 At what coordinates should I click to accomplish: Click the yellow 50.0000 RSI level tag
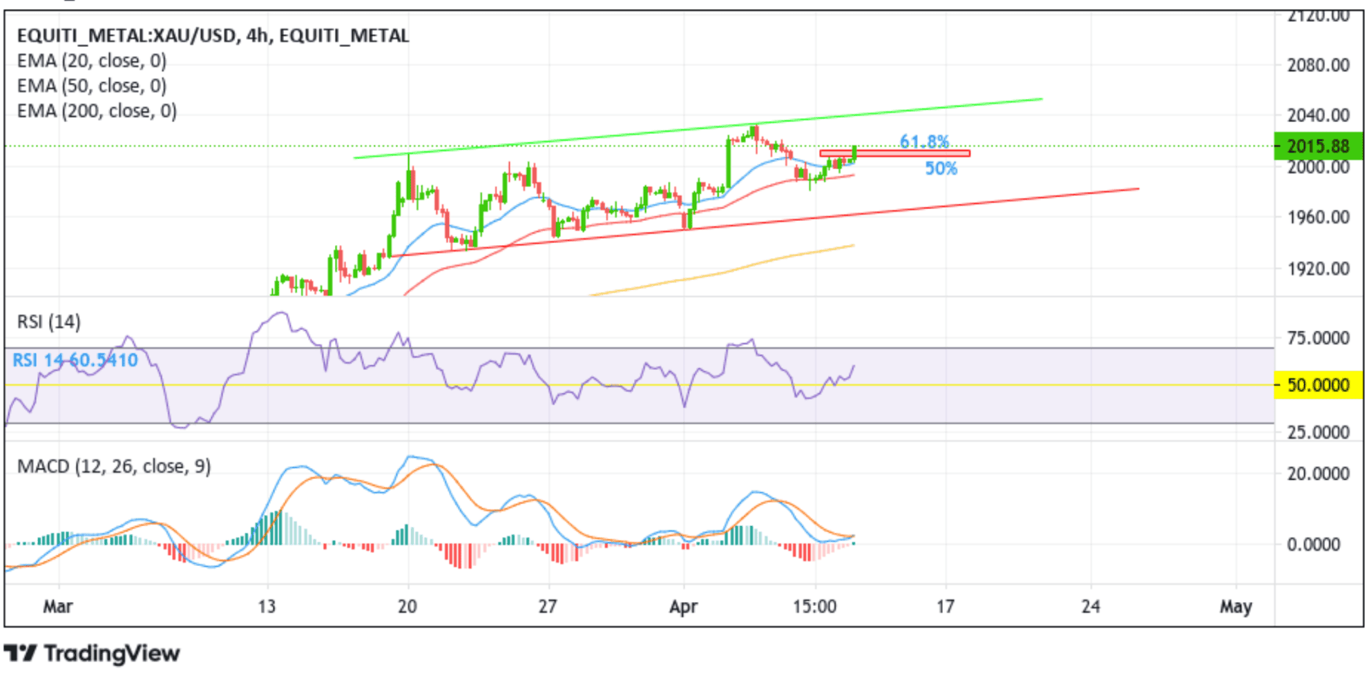click(1318, 384)
